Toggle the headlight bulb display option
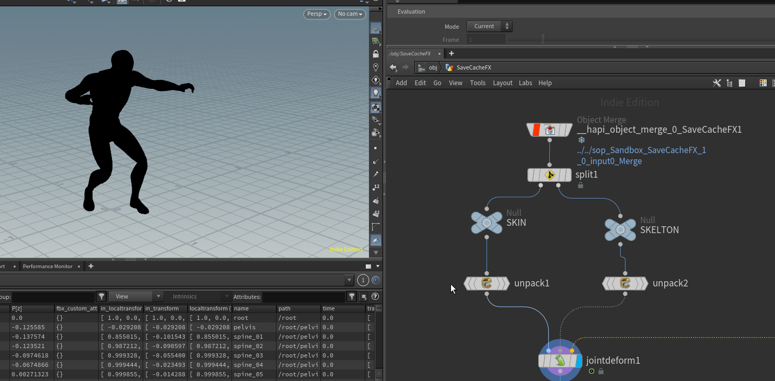The image size is (775, 381). (x=375, y=93)
